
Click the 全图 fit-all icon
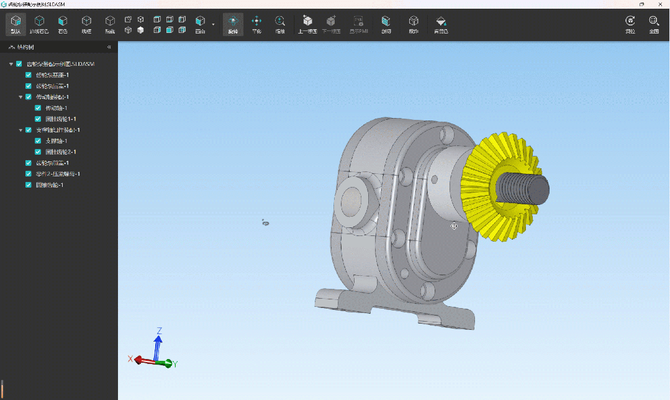[654, 24]
